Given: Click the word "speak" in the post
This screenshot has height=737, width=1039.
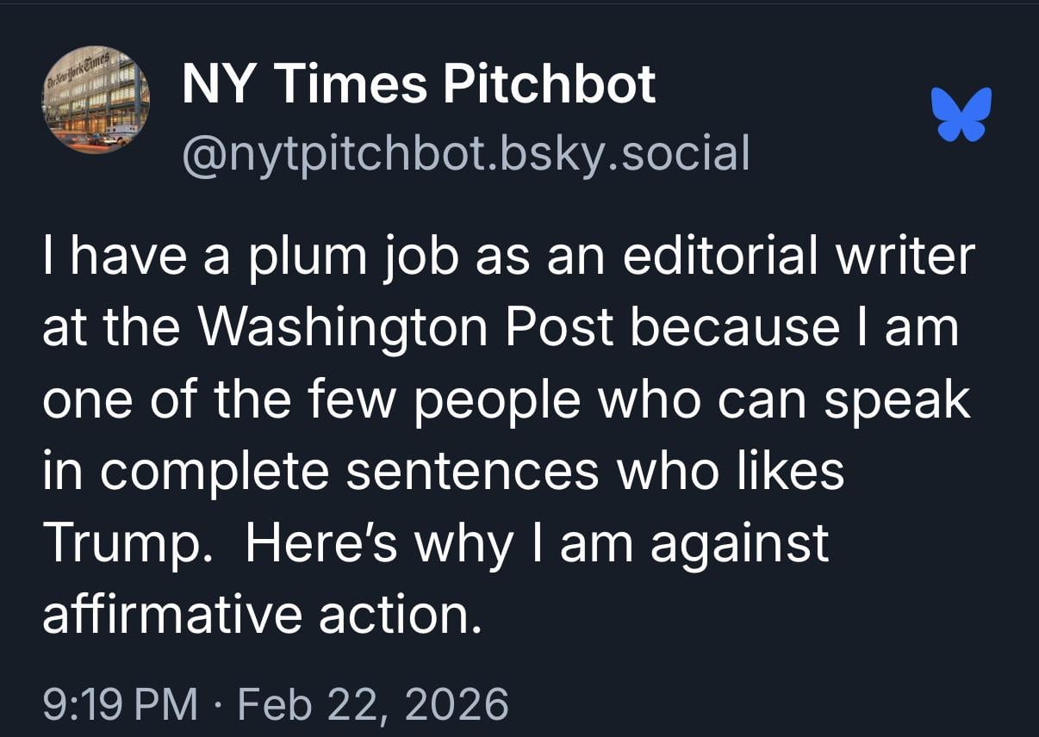Looking at the screenshot, I should click(895, 399).
